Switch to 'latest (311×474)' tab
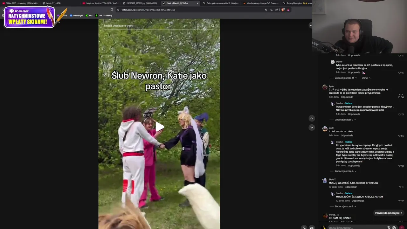 pos(60,3)
